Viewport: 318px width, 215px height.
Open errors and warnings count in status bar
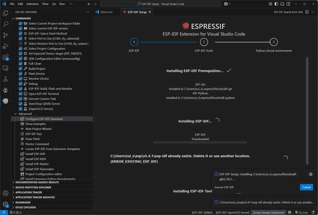tap(15, 213)
